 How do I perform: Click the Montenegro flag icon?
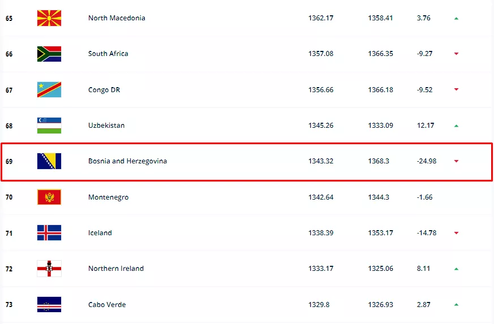coord(49,197)
